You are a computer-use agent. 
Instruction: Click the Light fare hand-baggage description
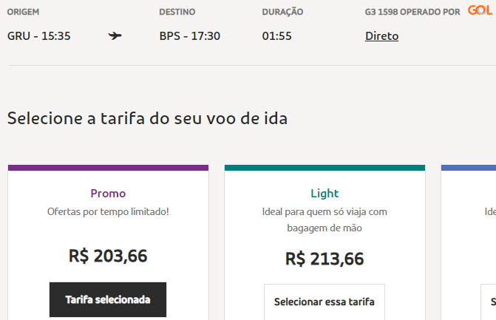tap(325, 219)
